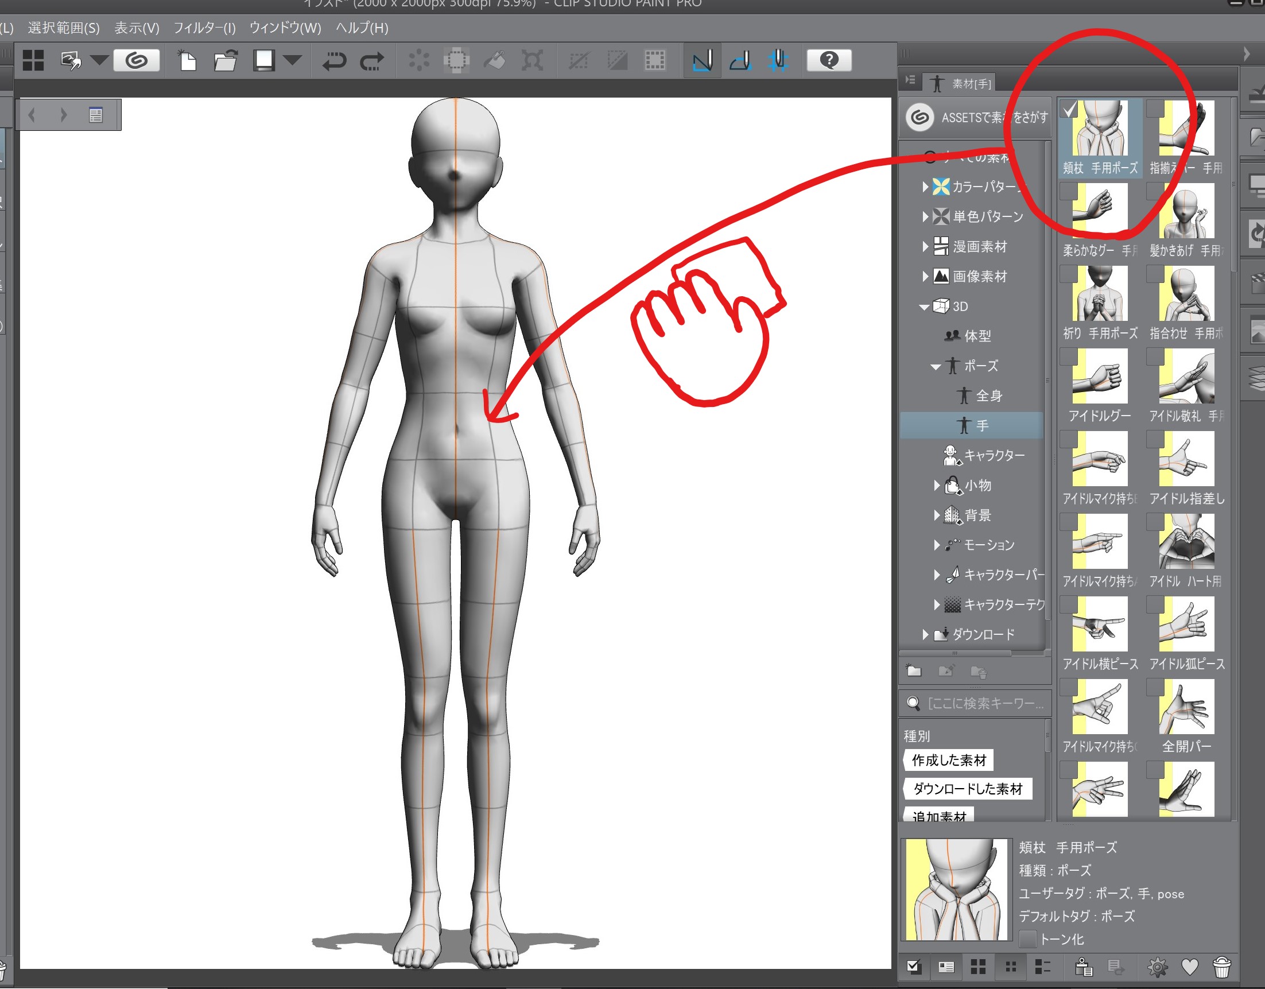Open material properties gear icon
Viewport: 1265px width, 989px height.
point(1157,967)
